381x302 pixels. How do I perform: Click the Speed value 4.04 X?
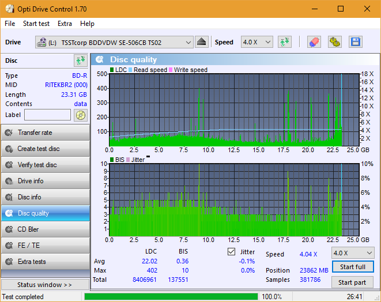pyautogui.click(x=308, y=254)
